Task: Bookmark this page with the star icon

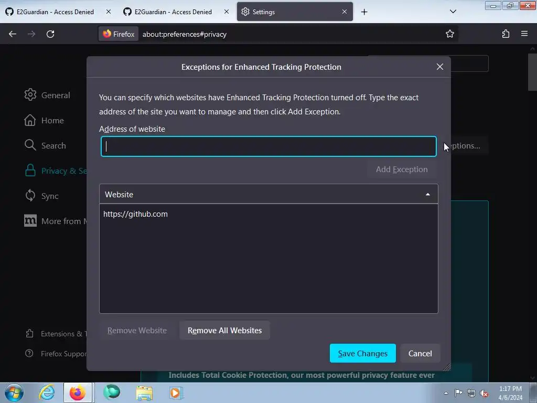Action: tap(449, 34)
